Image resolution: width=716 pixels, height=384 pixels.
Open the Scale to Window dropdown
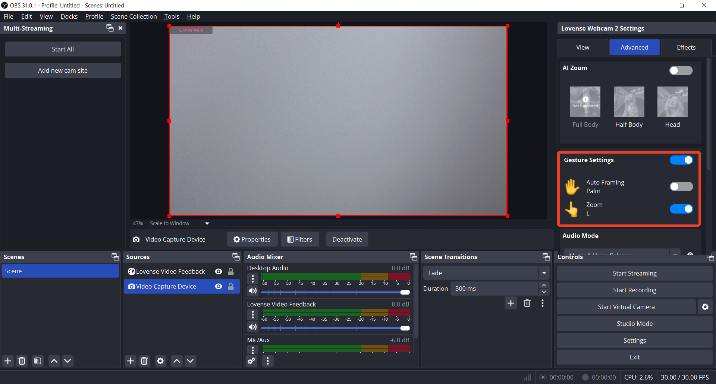(207, 223)
